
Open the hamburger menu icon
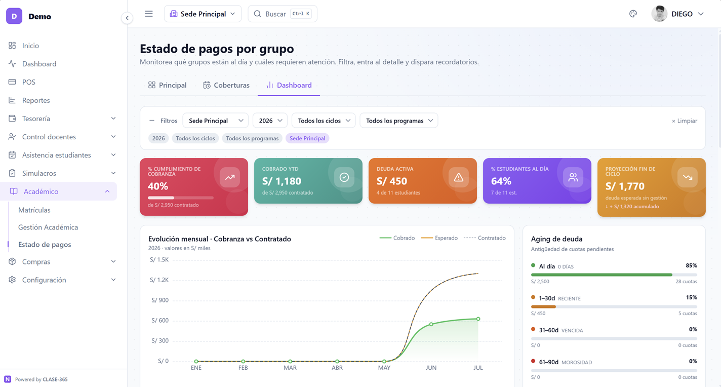pos(149,14)
